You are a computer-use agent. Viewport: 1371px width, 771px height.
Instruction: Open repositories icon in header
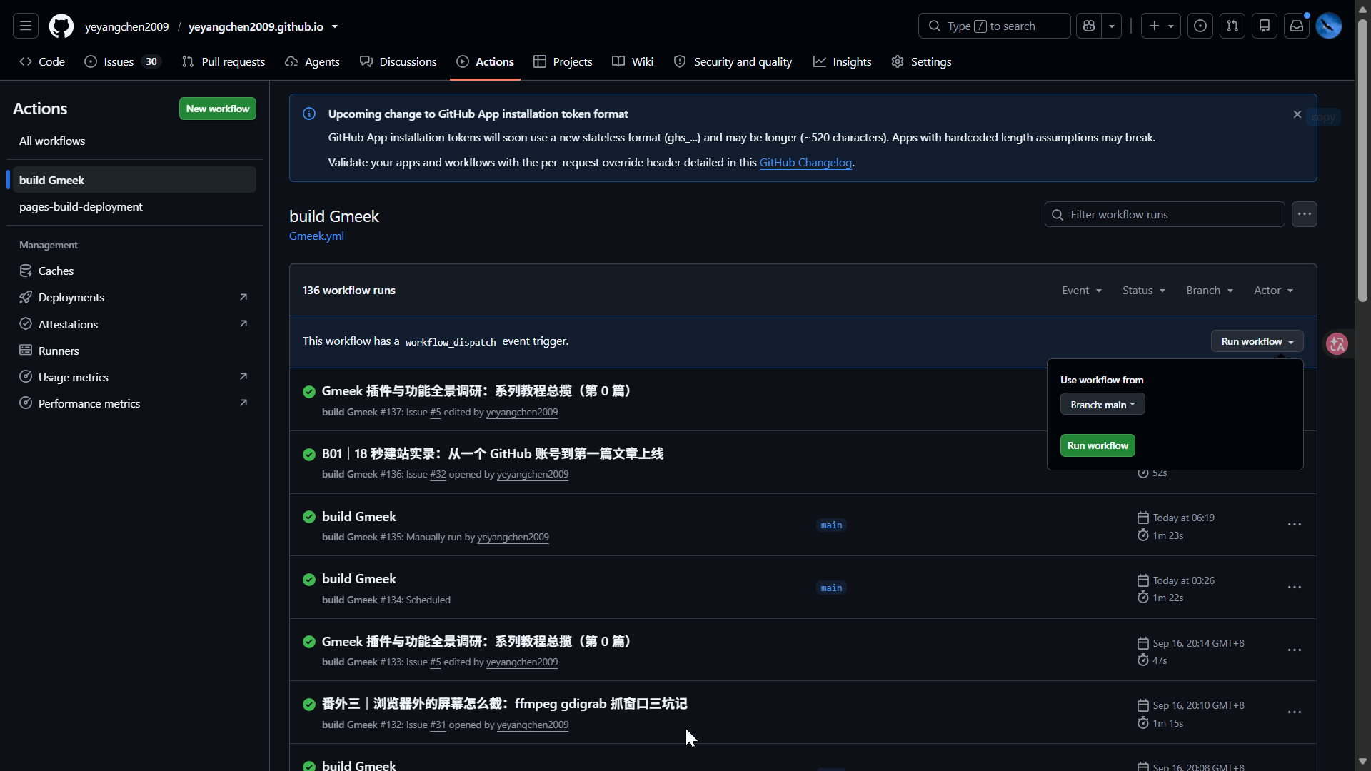click(1265, 26)
